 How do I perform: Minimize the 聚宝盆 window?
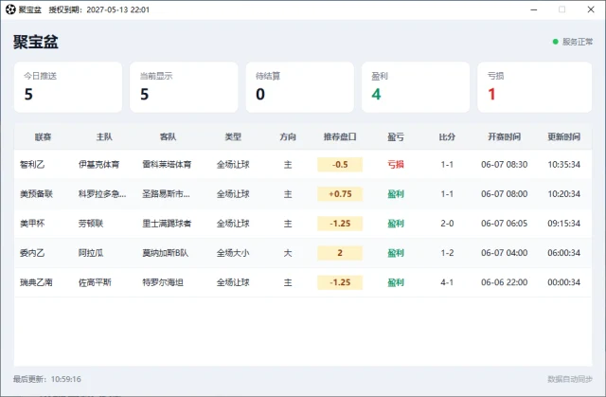(x=534, y=9)
